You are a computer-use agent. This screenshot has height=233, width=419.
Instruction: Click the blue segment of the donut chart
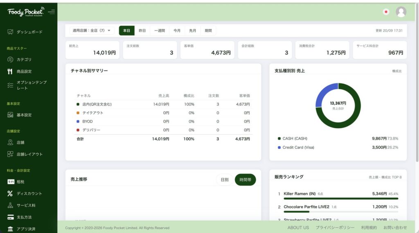pyautogui.click(x=324, y=93)
